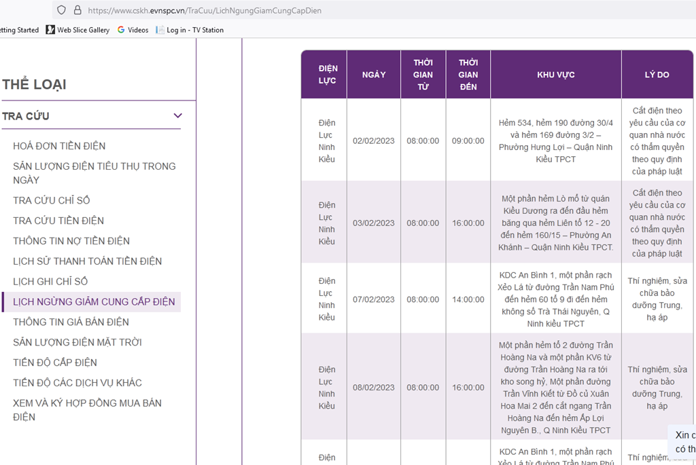
Task: Open the Getting Started bookmark
Action: [x=19, y=30]
